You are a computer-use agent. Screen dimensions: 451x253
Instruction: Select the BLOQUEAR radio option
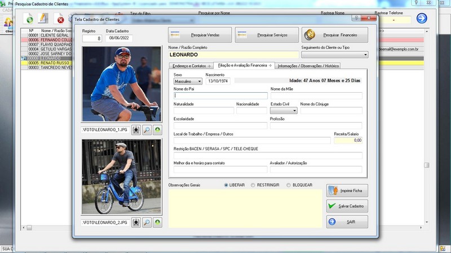289,185
